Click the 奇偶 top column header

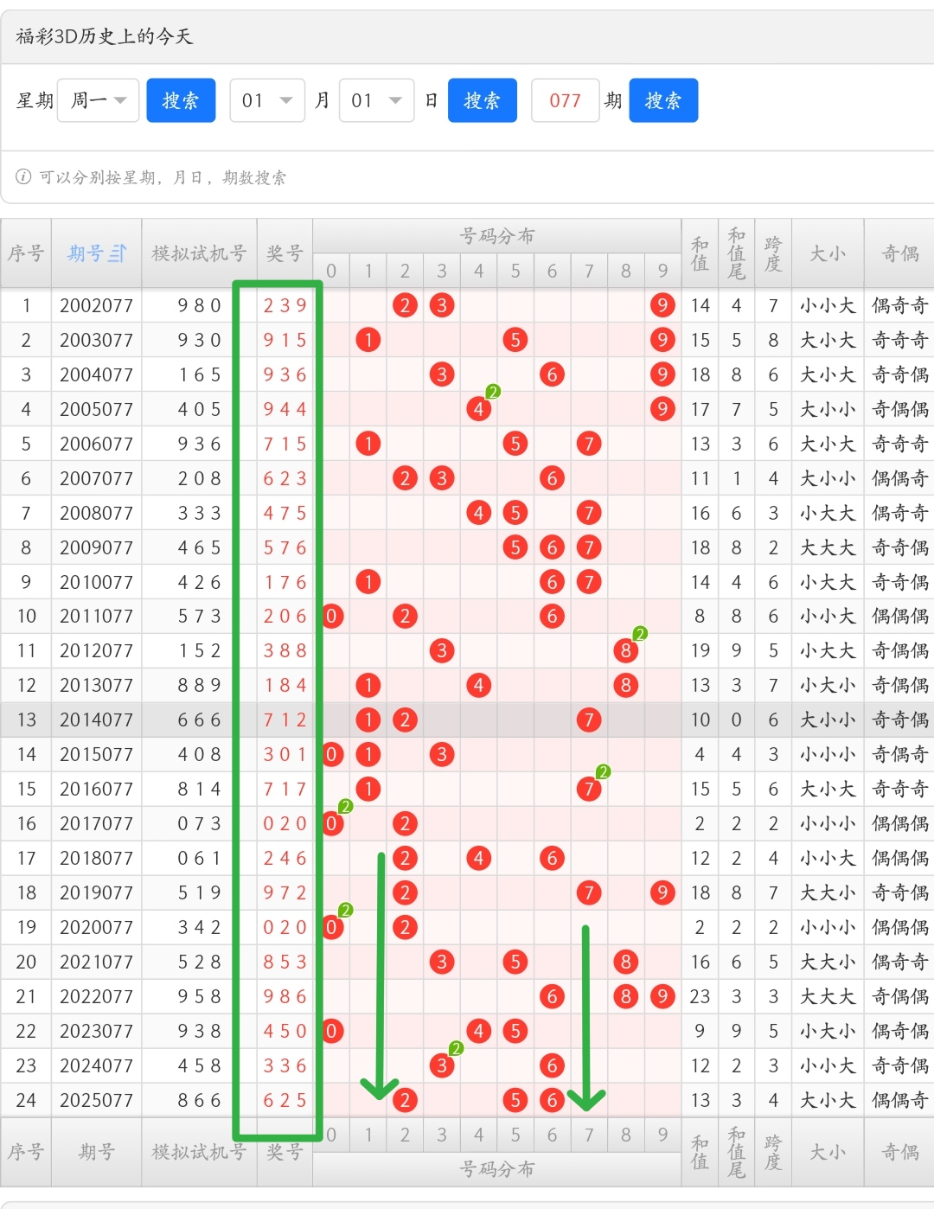pyautogui.click(x=899, y=253)
